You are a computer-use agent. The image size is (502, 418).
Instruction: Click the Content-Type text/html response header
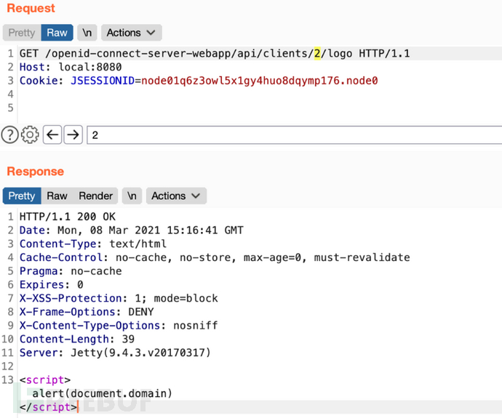138,244
